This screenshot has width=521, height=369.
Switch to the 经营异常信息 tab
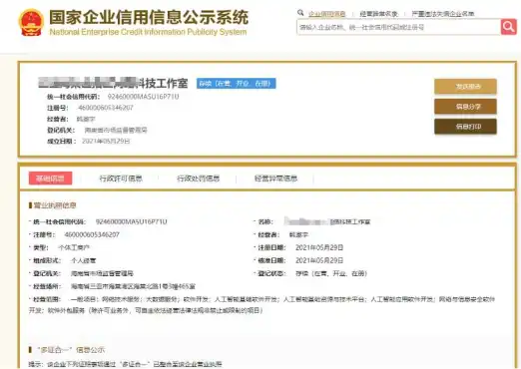(275, 179)
